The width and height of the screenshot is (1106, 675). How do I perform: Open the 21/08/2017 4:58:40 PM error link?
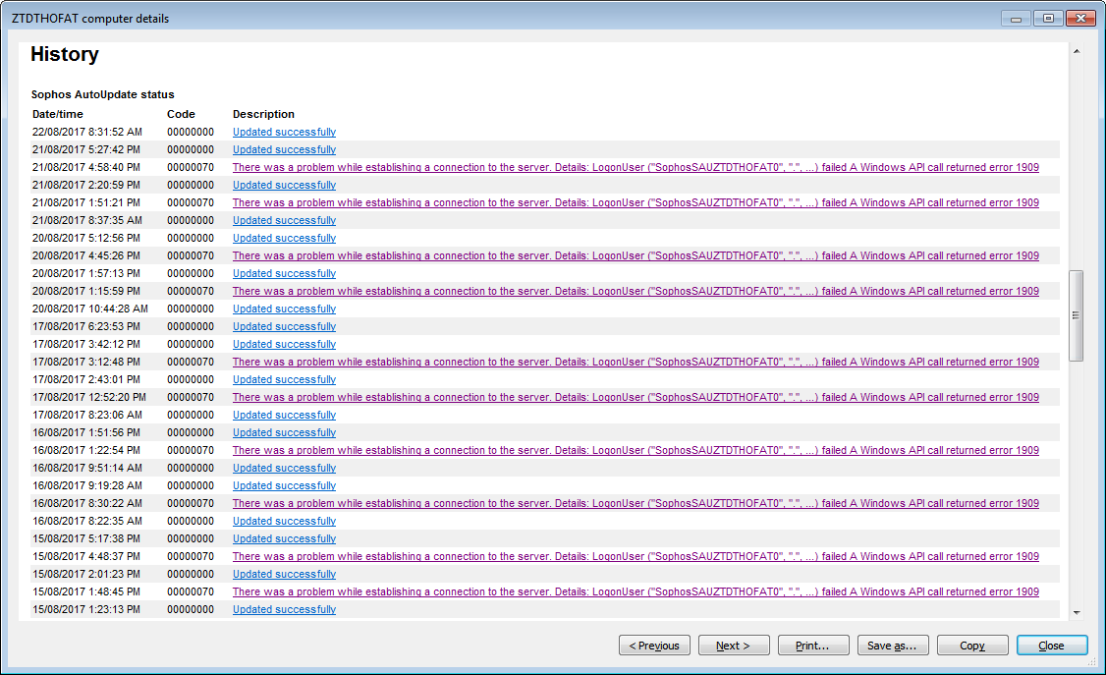click(636, 167)
